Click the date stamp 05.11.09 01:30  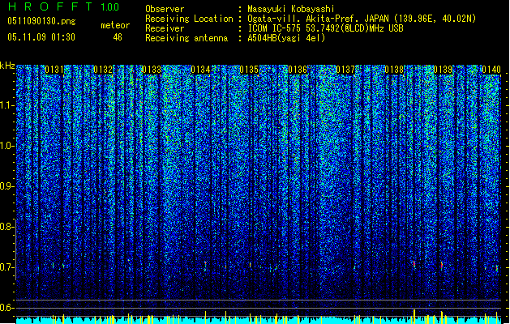[x=41, y=36]
